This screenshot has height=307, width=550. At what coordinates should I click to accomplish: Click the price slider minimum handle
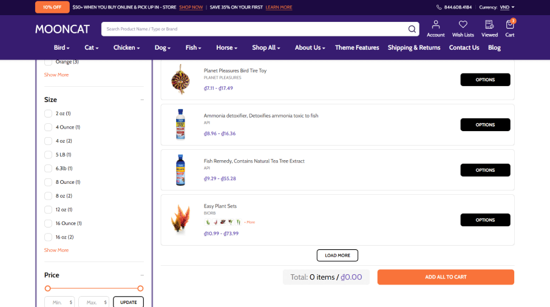tap(48, 288)
